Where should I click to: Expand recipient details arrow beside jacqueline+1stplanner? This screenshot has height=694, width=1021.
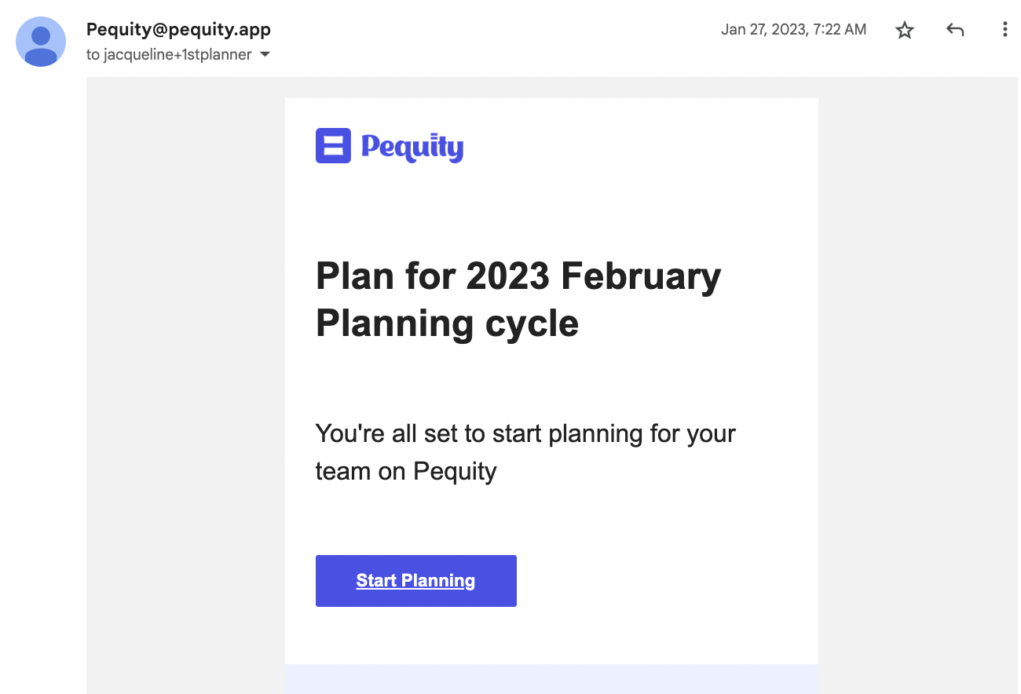[x=265, y=55]
